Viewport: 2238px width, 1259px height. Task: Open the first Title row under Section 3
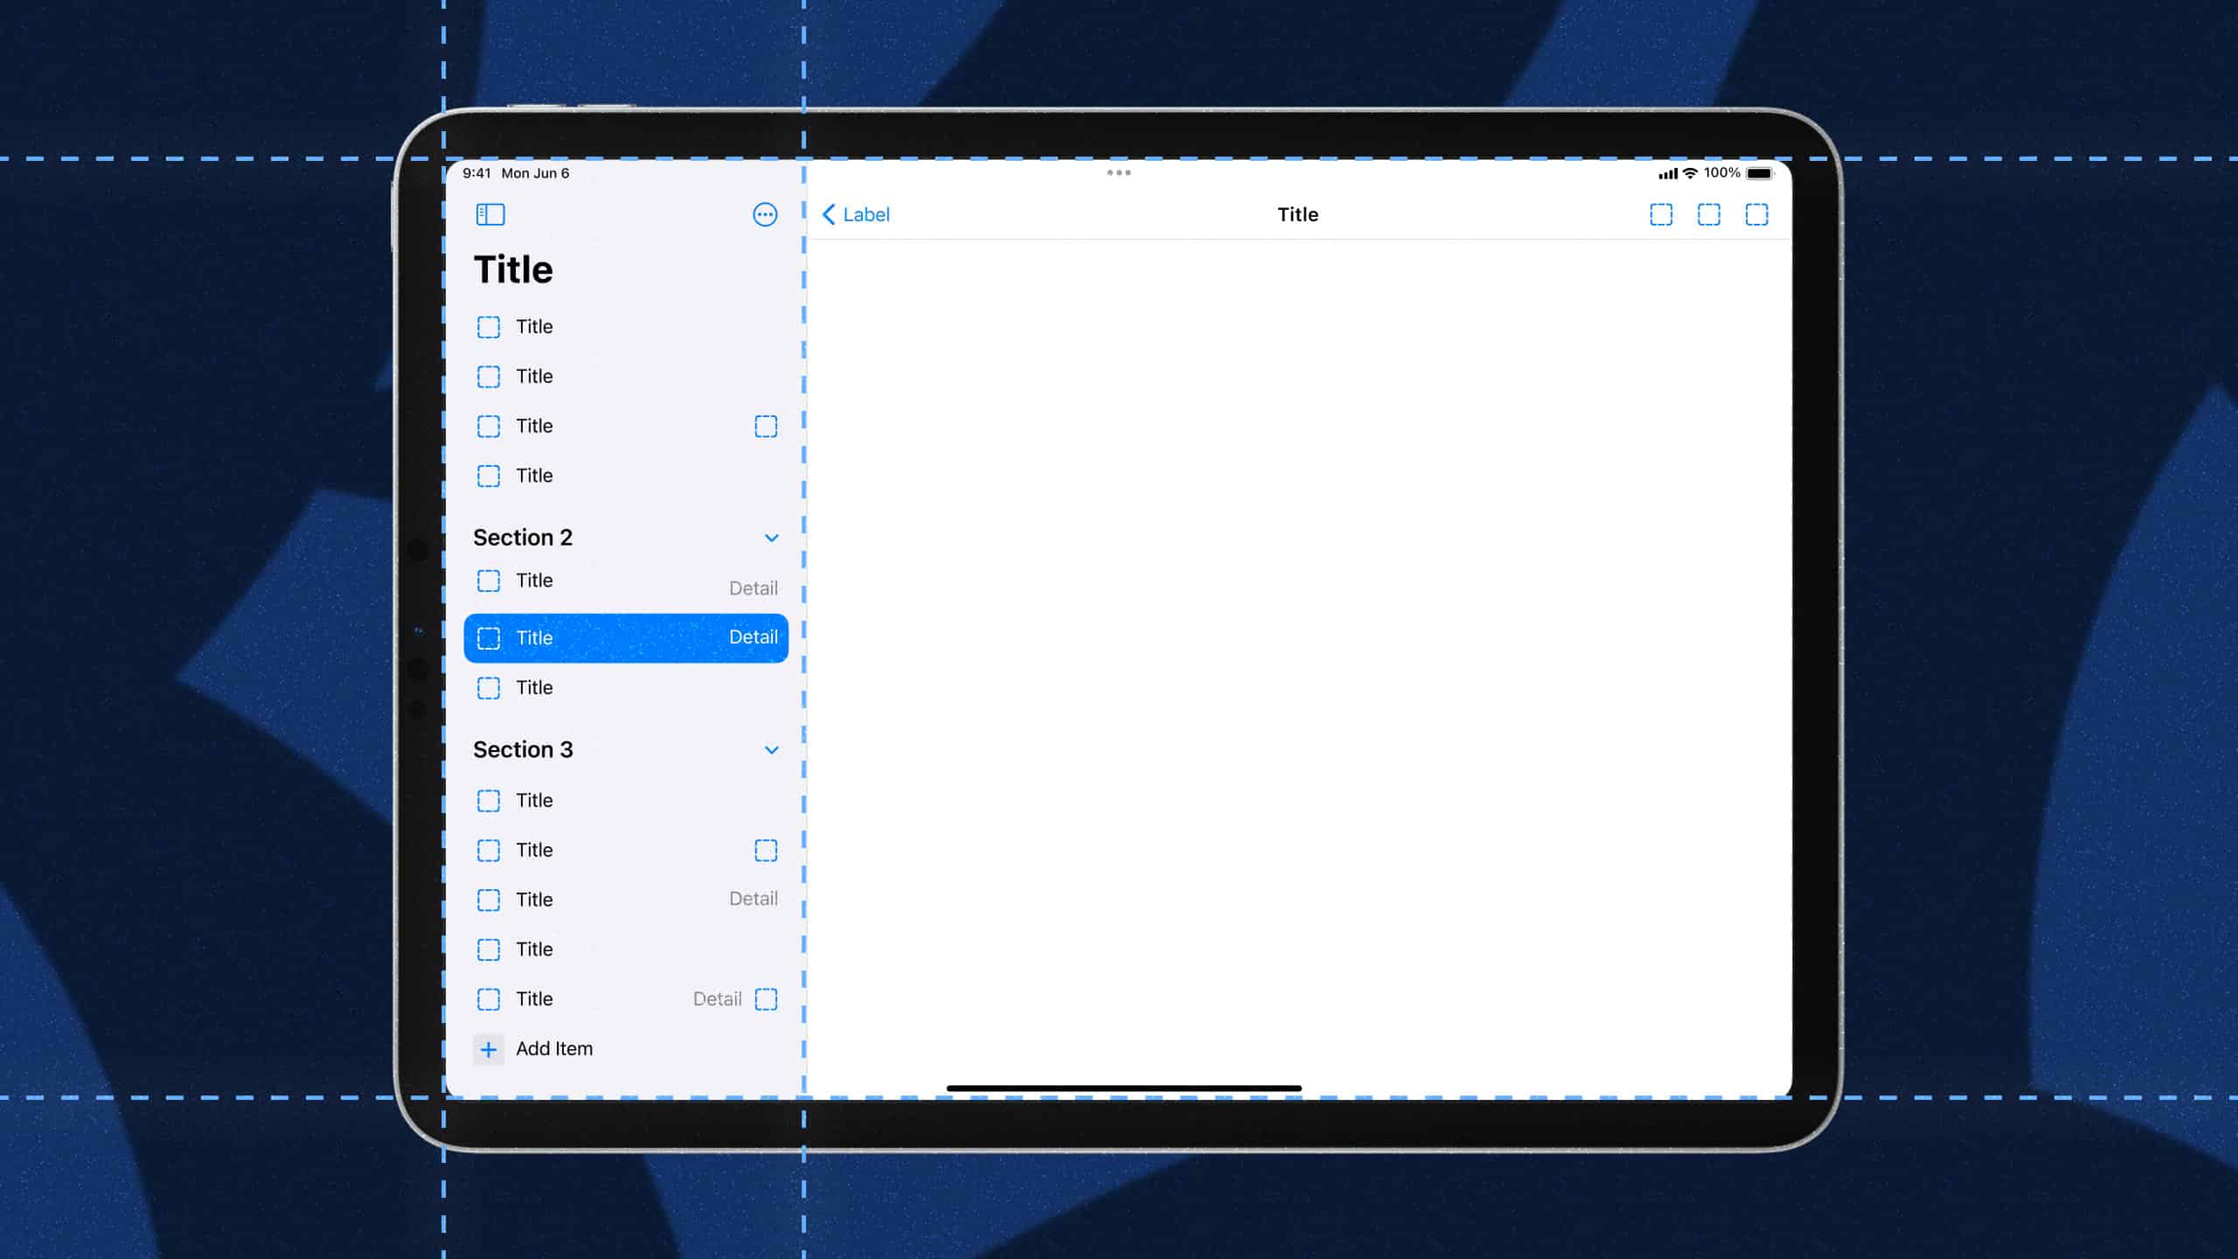click(x=626, y=801)
